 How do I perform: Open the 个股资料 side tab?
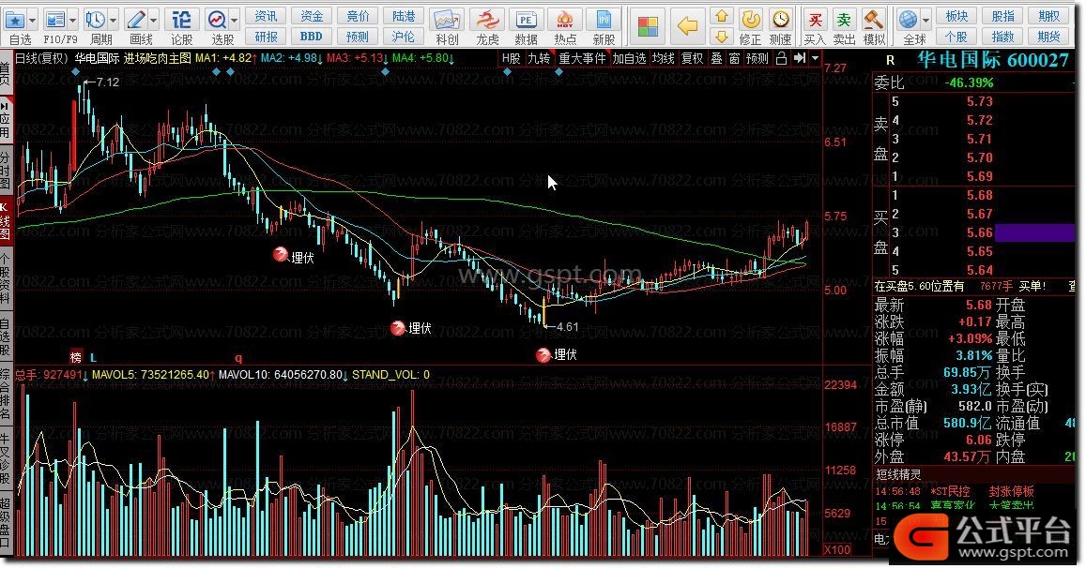tap(6, 280)
